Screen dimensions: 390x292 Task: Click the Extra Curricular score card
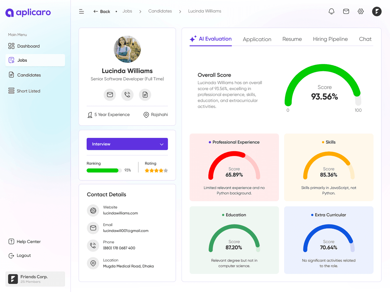pos(329,240)
